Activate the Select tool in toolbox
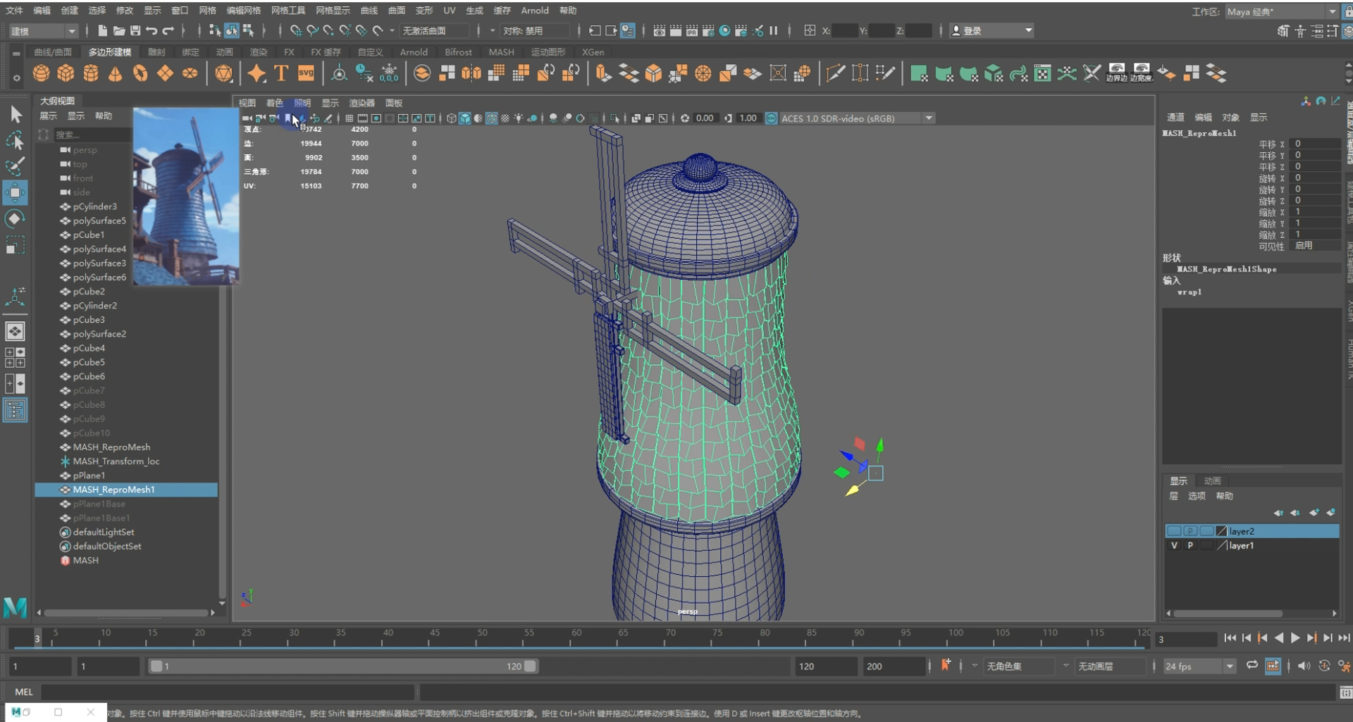This screenshot has height=722, width=1353. point(15,114)
